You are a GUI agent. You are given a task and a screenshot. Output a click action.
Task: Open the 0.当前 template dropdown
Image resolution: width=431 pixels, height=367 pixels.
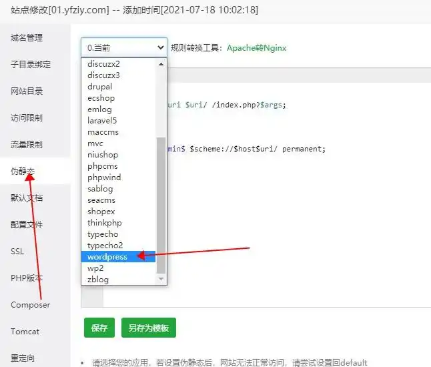pyautogui.click(x=124, y=47)
